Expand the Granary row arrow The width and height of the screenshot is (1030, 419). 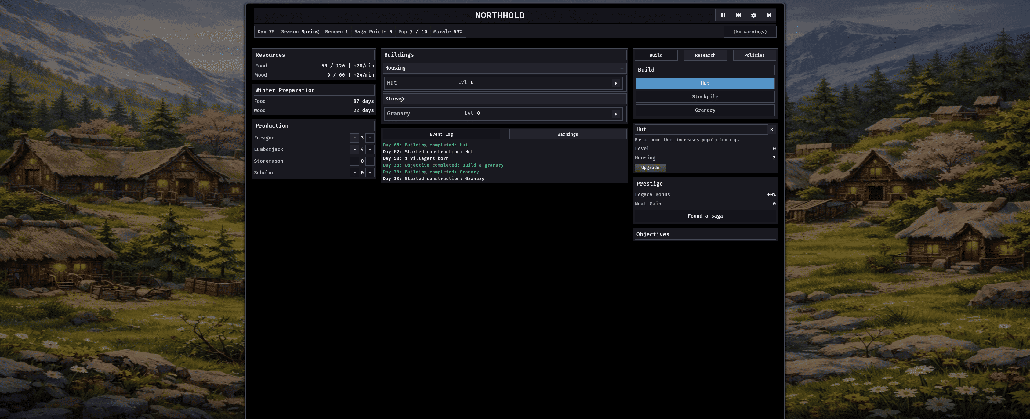click(616, 114)
